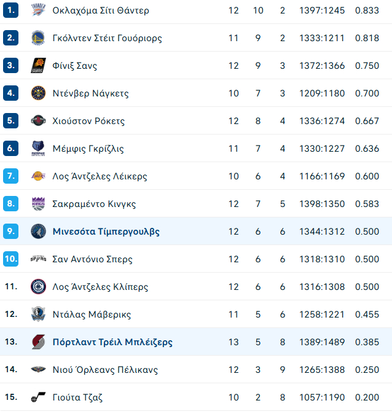Click the Los Angeles Lakers logo
The image size is (392, 414).
pyautogui.click(x=38, y=176)
